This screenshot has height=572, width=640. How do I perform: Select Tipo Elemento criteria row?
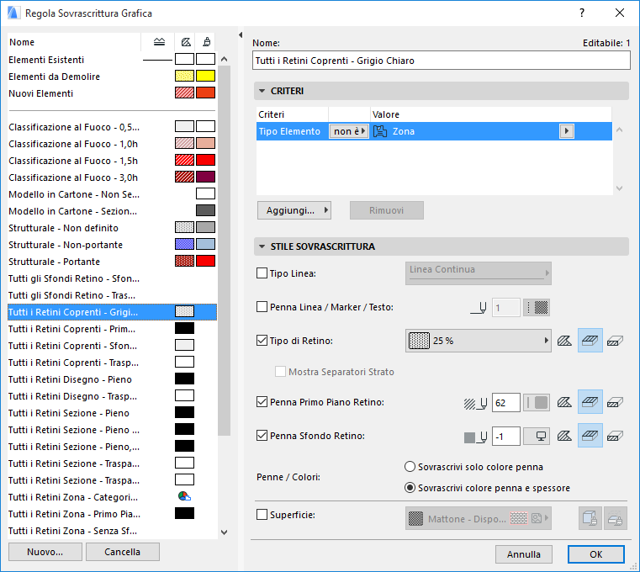click(x=434, y=131)
